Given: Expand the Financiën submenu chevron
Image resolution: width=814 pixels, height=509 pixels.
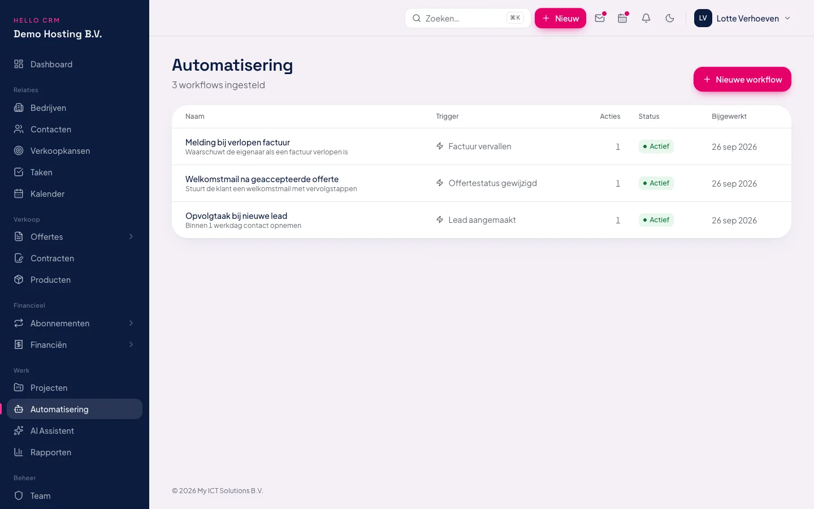Looking at the screenshot, I should pyautogui.click(x=131, y=344).
